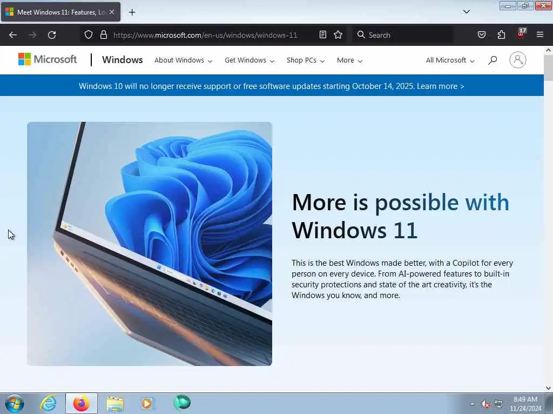List all tabs dropdown arrow

pos(467,12)
